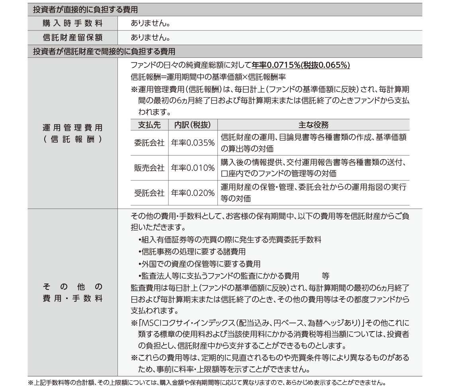Viewport: 450px width, 388px height.
Task: Select the 購入時手数料 label cell
Action: click(72, 23)
